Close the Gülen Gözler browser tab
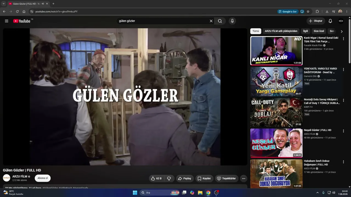Screen dimensions: 351x197 (47, 4)
